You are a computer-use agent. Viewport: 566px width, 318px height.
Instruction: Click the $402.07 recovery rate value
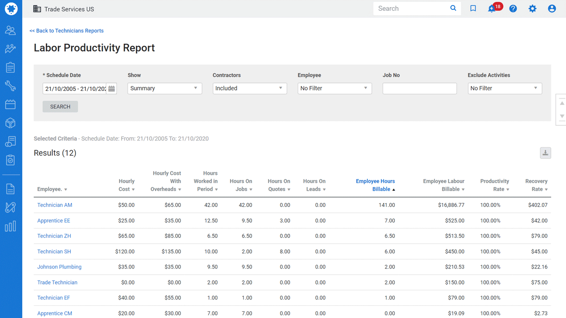pyautogui.click(x=538, y=205)
